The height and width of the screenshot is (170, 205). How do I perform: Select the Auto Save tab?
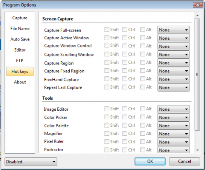[20, 39]
